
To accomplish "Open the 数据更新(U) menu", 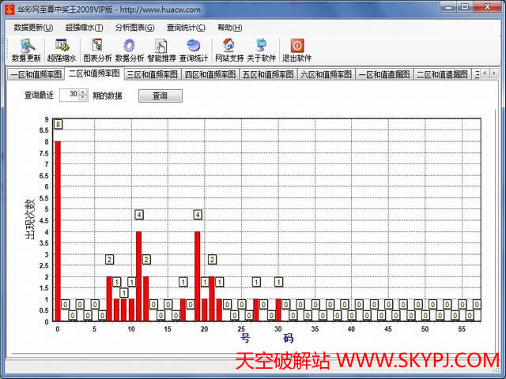I will tap(33, 28).
